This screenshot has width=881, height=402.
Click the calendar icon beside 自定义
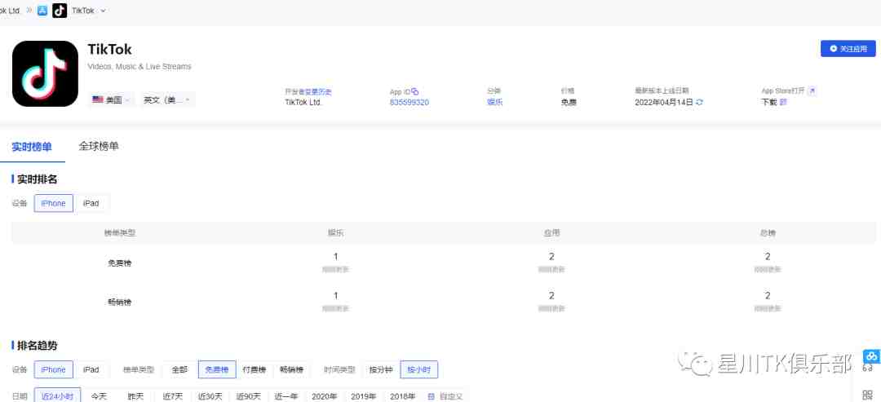coord(431,396)
